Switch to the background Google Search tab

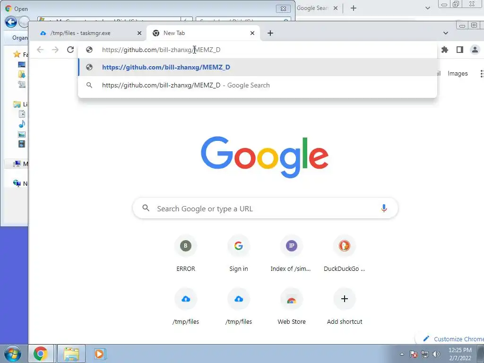tap(312, 8)
